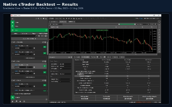Click the backtest settings icon left of start date
Screen dimensions: 172x107
pos(50,24)
